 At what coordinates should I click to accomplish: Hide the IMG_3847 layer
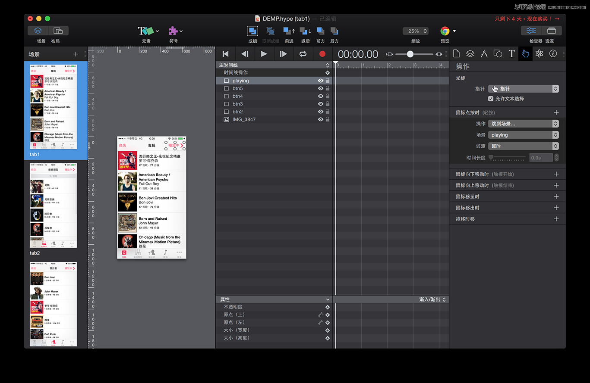pos(321,119)
